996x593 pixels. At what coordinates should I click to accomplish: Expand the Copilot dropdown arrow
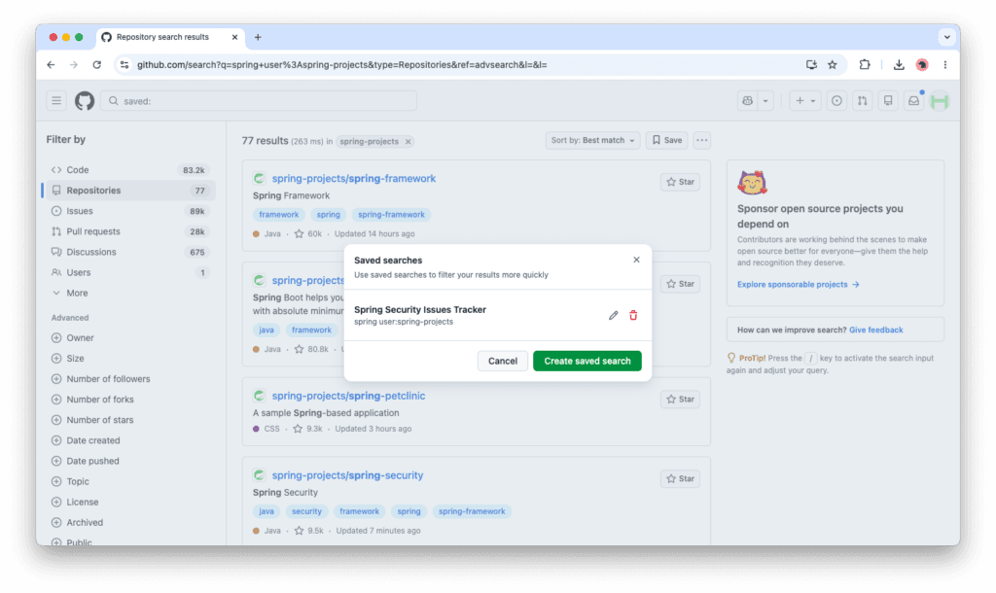pos(765,101)
